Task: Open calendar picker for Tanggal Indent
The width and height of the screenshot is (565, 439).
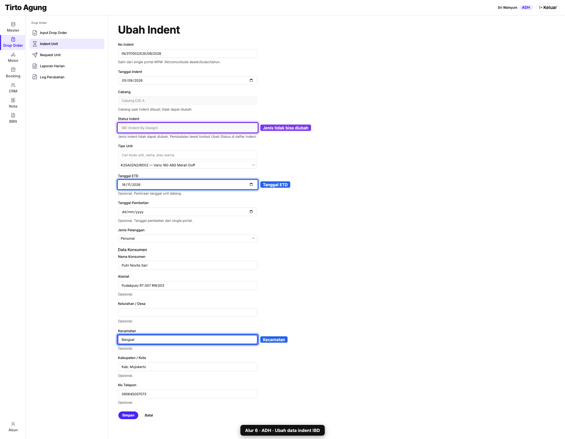Action: click(251, 80)
